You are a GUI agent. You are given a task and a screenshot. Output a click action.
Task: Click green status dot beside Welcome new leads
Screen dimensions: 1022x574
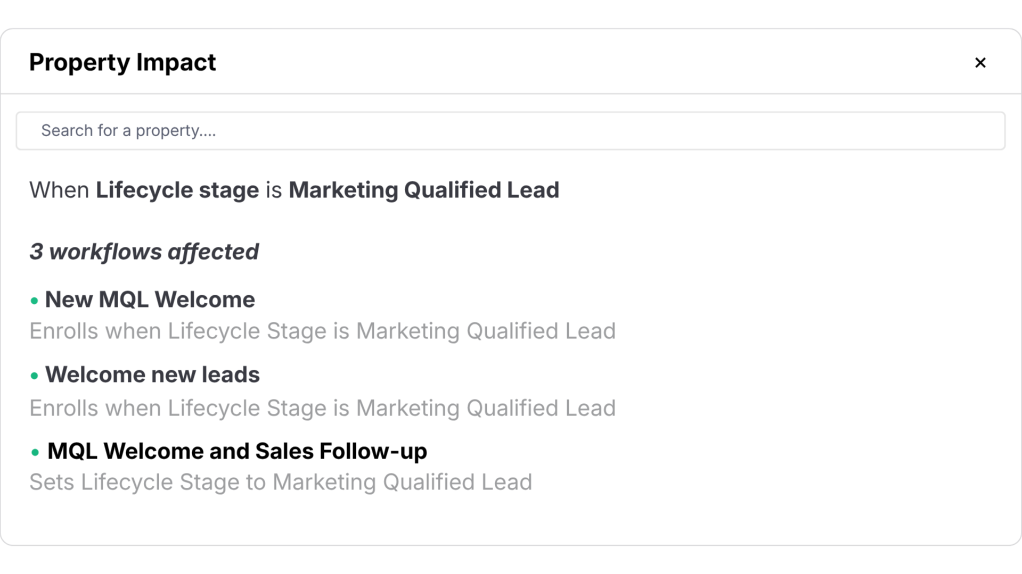[x=35, y=376]
